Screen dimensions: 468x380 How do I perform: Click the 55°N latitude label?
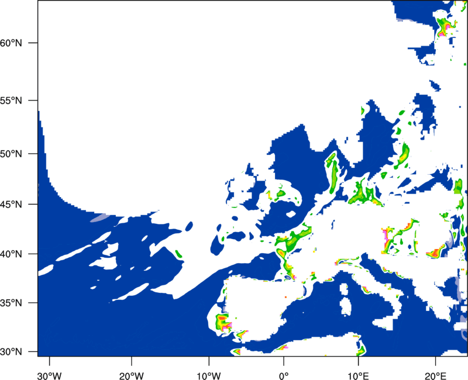11,101
